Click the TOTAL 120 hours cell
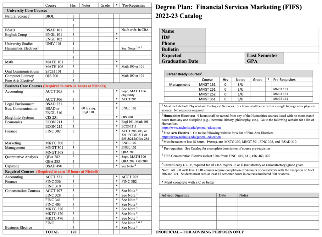The image size is (322, 237). click(x=74, y=232)
